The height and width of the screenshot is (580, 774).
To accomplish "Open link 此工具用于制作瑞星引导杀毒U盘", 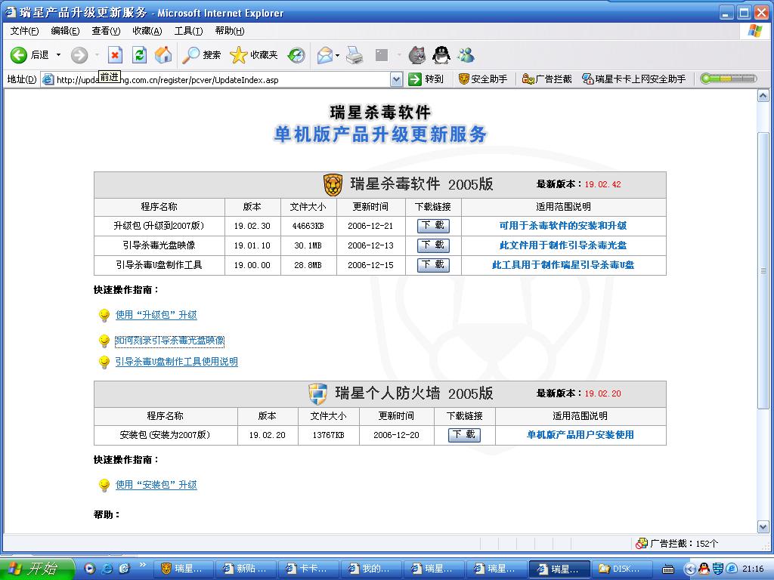I will (562, 265).
